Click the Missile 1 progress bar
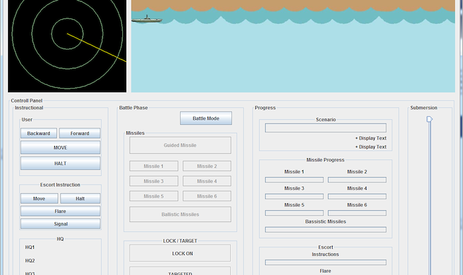Screen dimensions: 463x275 click(294, 180)
